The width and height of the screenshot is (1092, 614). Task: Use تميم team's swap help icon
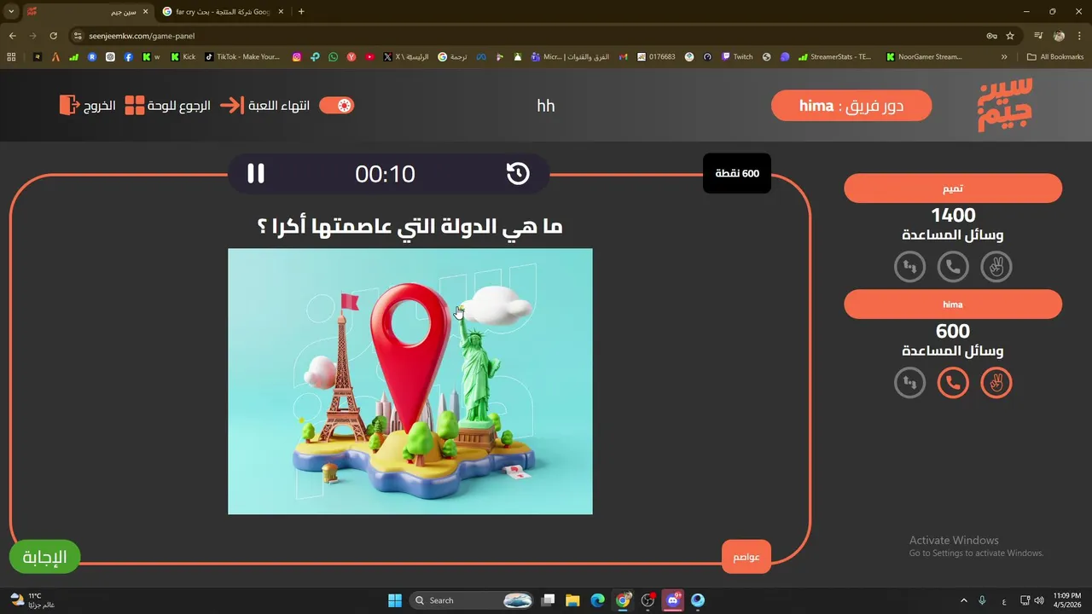click(910, 267)
